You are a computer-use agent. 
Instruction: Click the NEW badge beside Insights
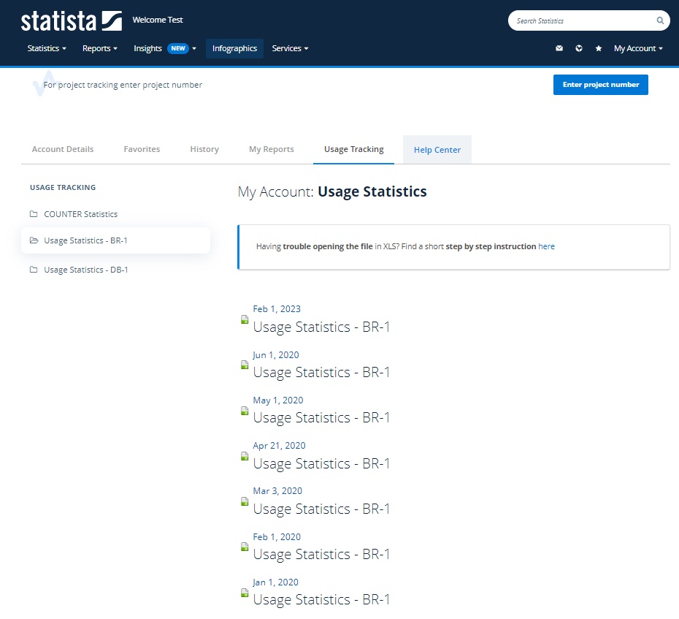(178, 48)
